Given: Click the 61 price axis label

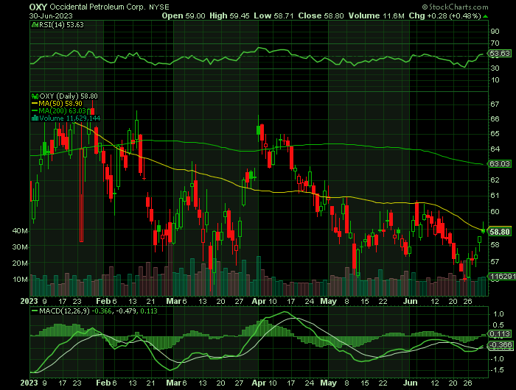Looking at the screenshot, I should (495, 196).
